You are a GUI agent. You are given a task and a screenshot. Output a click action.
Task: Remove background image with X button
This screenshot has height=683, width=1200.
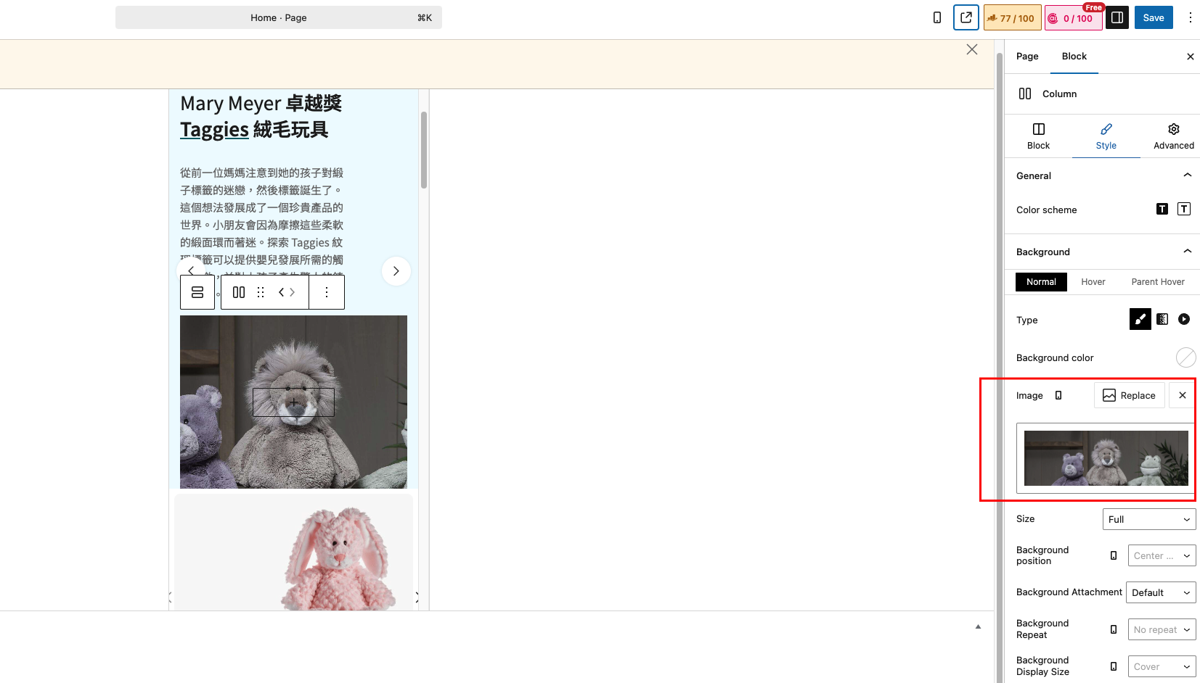1183,395
